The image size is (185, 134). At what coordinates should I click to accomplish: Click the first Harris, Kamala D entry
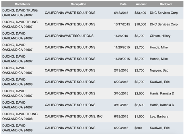tap(162, 93)
